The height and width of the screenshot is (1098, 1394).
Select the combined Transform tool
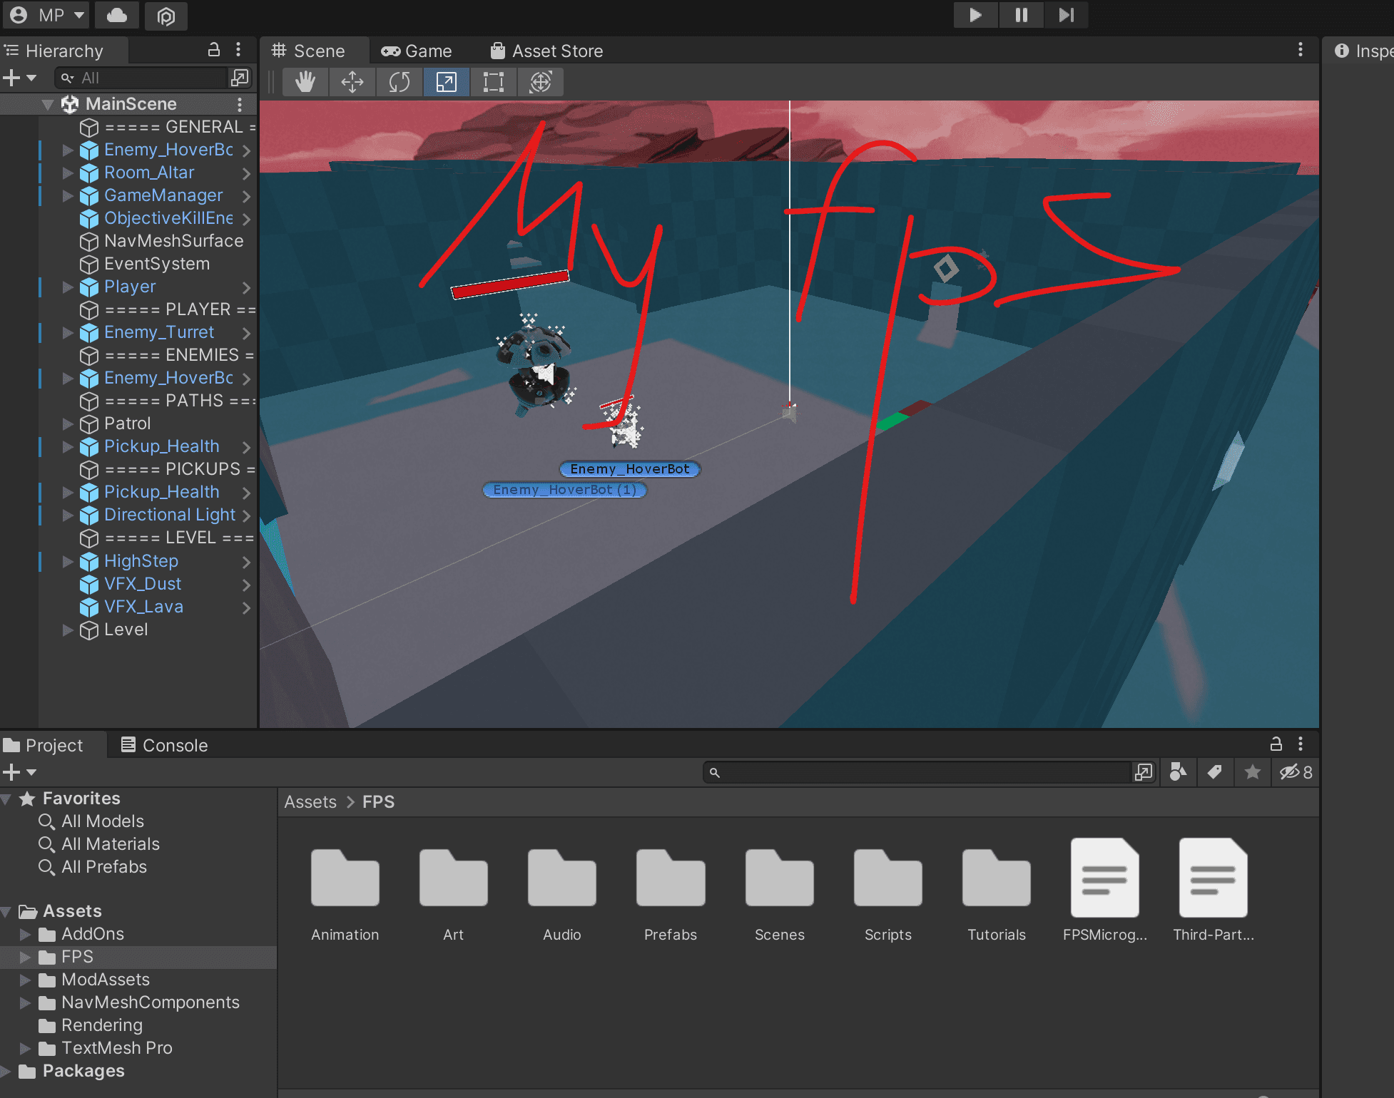(x=541, y=82)
